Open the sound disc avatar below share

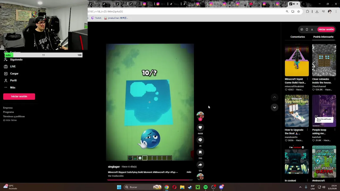[x=200, y=177]
